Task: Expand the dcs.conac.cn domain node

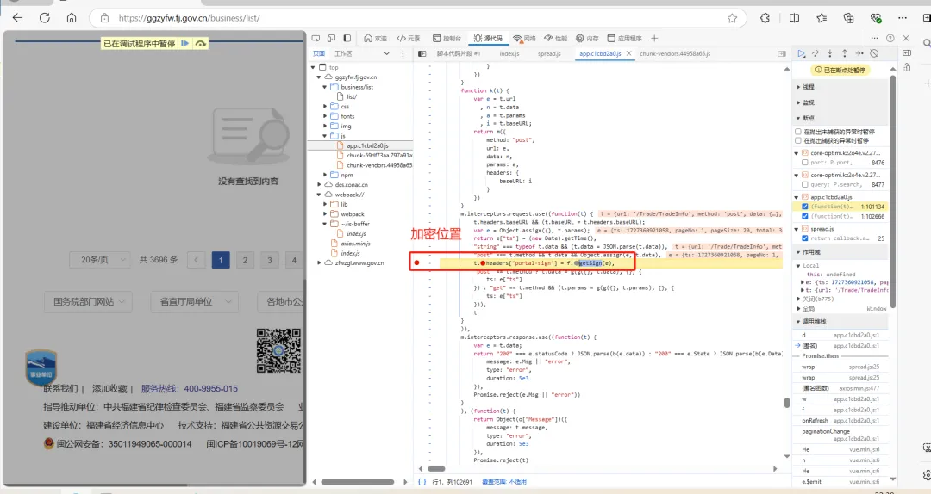Action: click(x=320, y=184)
